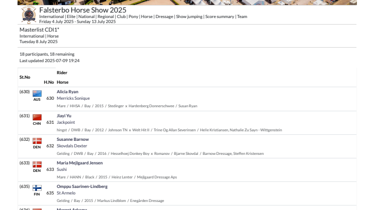Open rider Jiayi Yu's page
The image size is (374, 210).
click(x=64, y=116)
